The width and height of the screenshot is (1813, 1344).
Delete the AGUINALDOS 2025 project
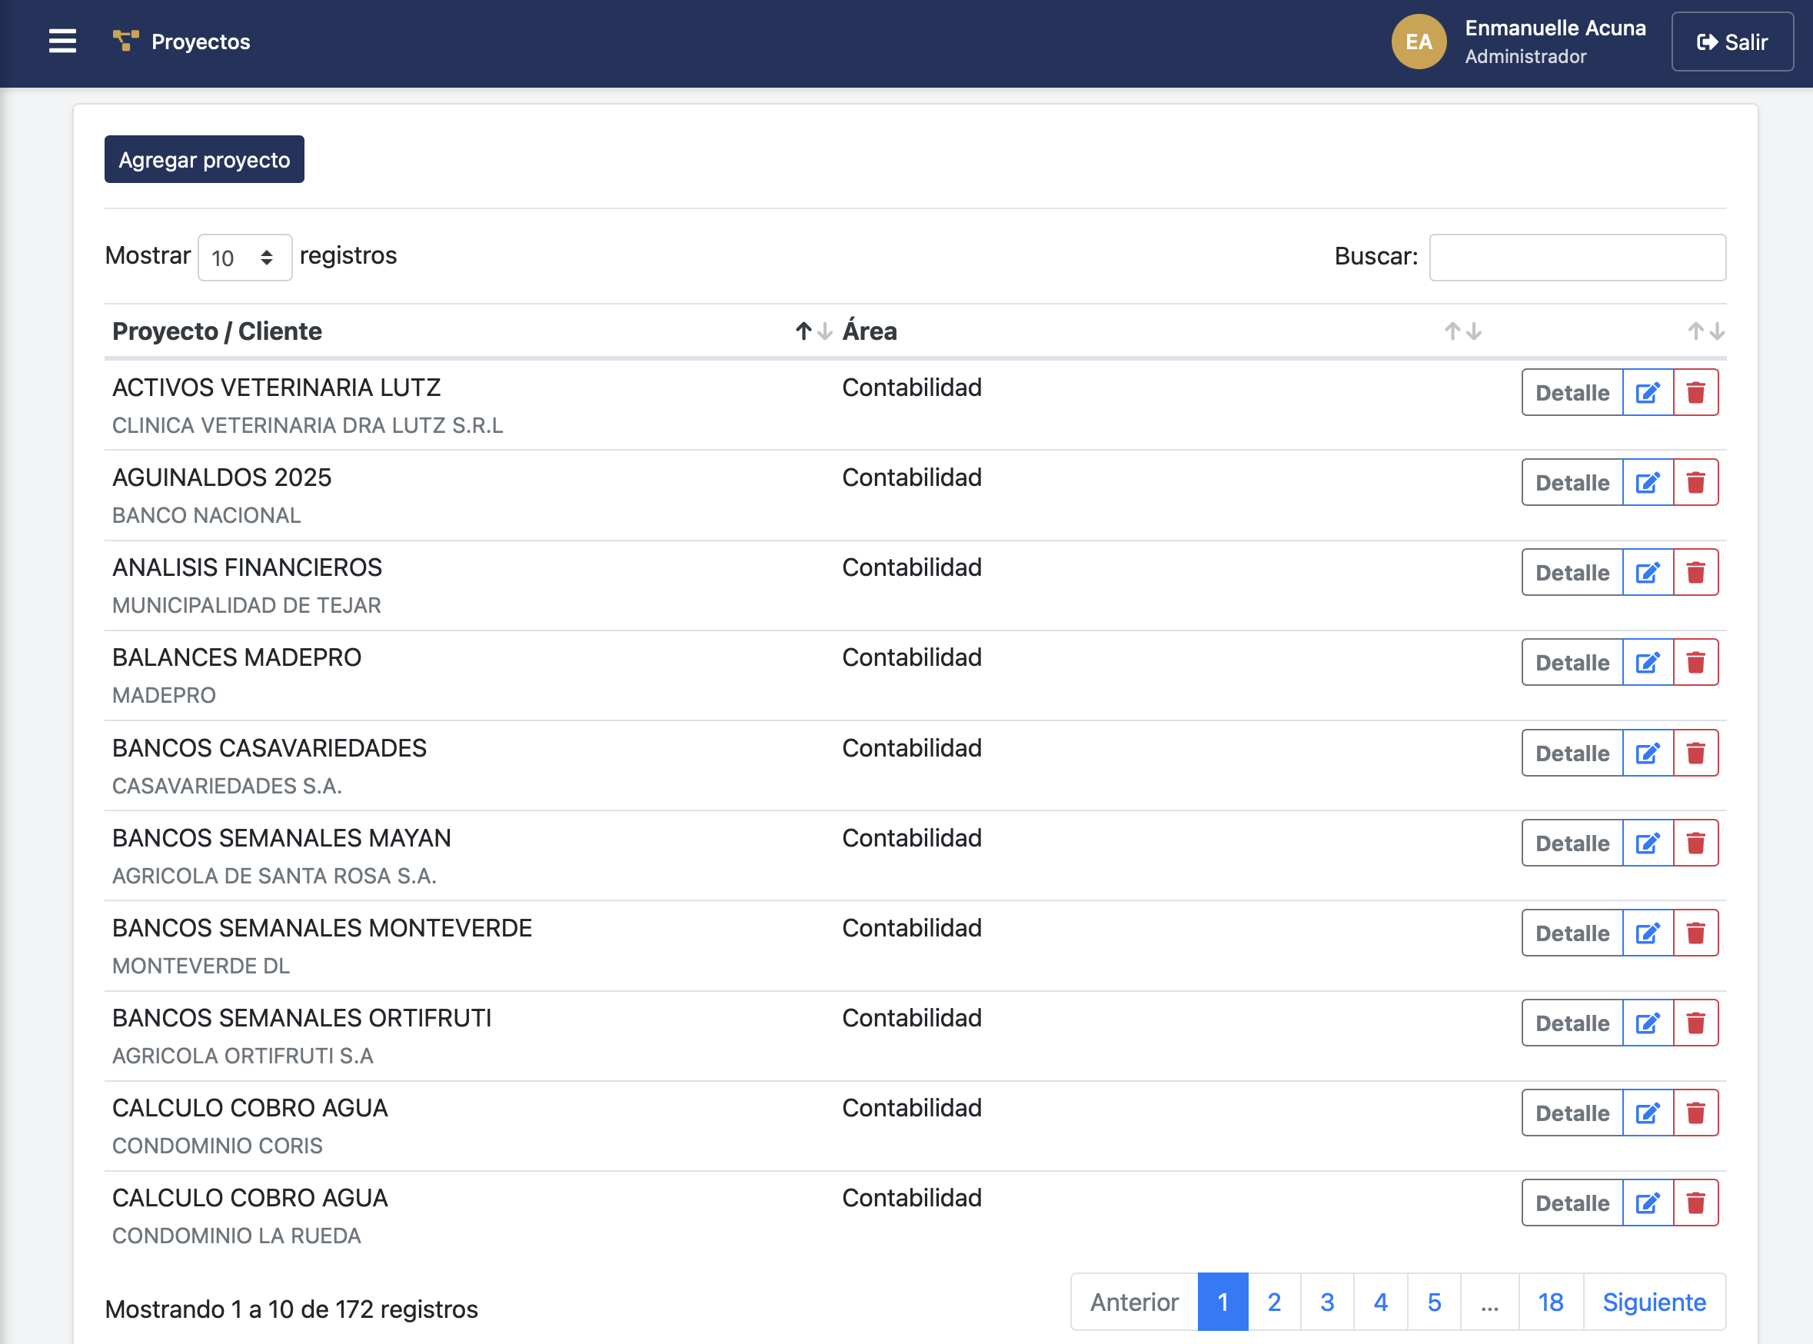point(1695,484)
